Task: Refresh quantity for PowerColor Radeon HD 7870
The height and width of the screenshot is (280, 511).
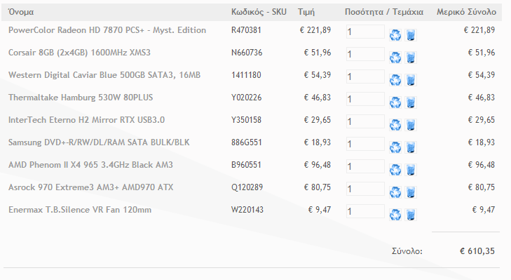Action: point(395,35)
